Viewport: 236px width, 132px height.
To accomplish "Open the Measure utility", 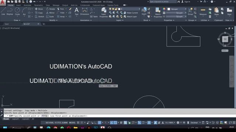I will (x=203, y=12).
